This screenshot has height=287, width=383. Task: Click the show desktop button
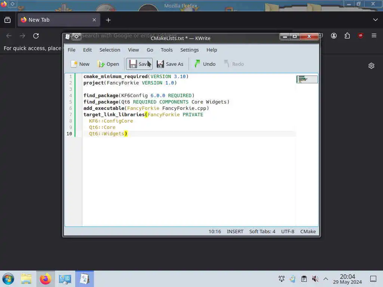[x=373, y=278]
